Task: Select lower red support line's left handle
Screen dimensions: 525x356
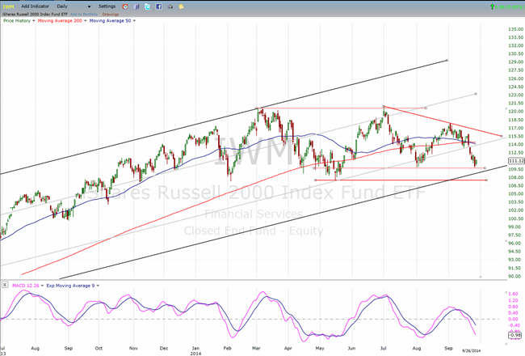Action: point(315,180)
